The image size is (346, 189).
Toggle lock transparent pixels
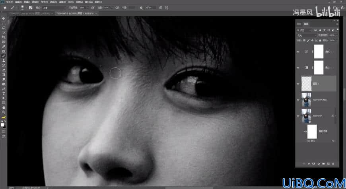coord(304,41)
